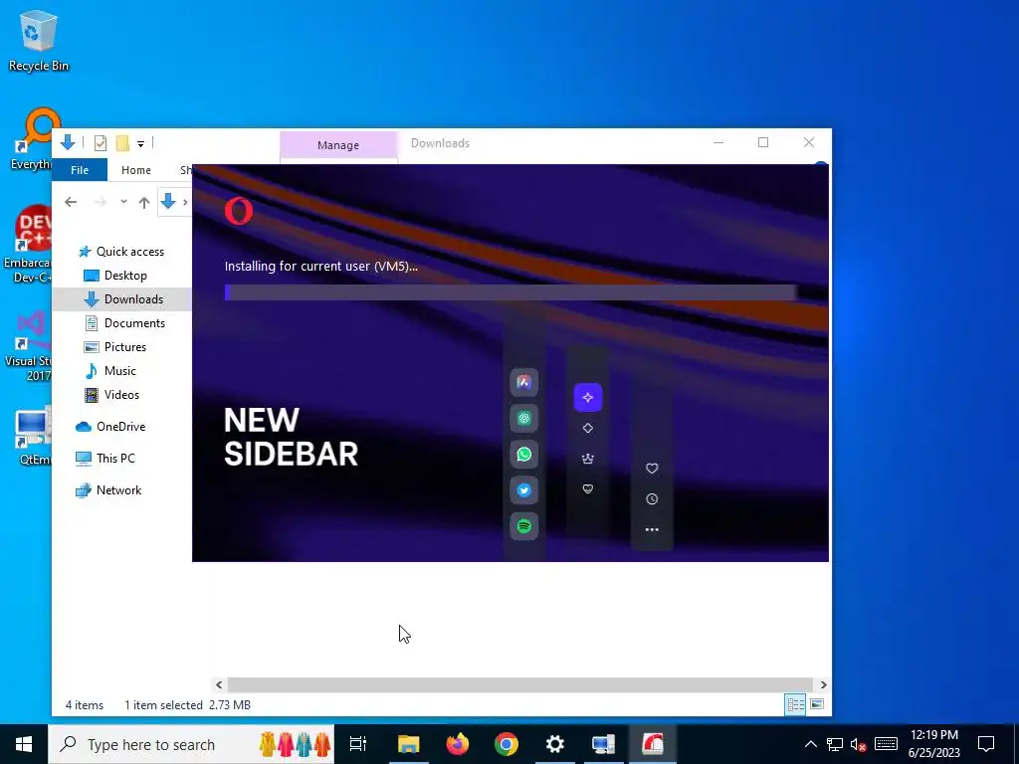Click the Twitter icon in the sidebar preview
Viewport: 1019px width, 764px height.
click(523, 489)
